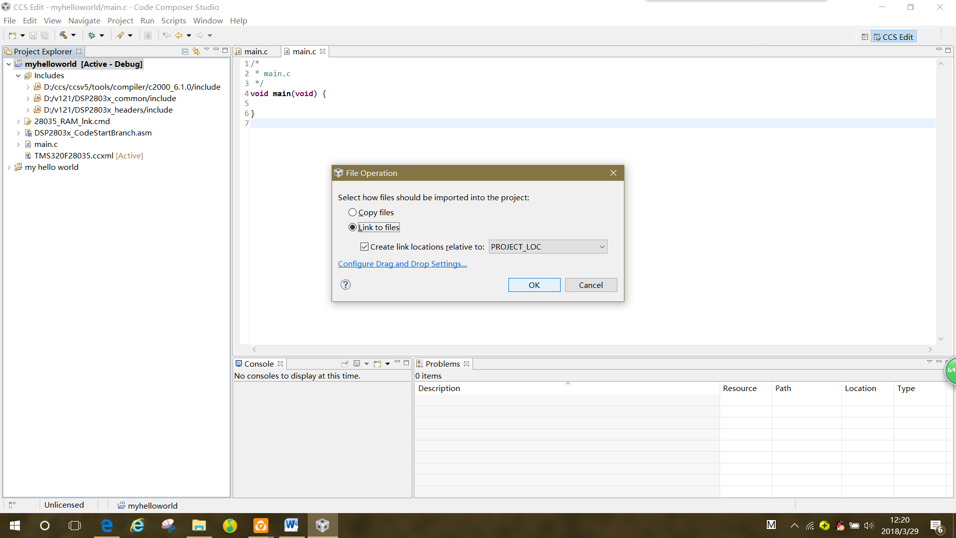
Task: Click the Pin Console icon
Action: 345,364
